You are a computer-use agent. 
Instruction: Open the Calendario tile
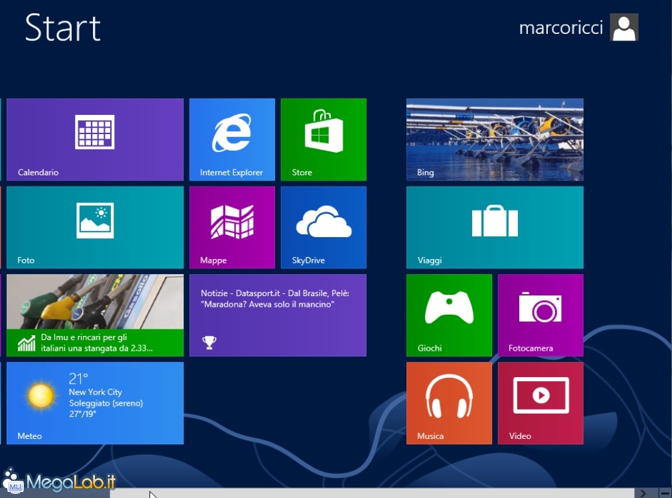pos(95,139)
